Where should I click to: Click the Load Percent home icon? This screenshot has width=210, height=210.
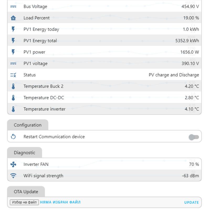point(13,18)
